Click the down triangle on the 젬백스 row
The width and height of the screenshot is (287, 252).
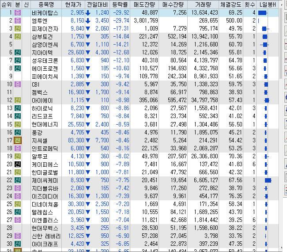point(88,92)
